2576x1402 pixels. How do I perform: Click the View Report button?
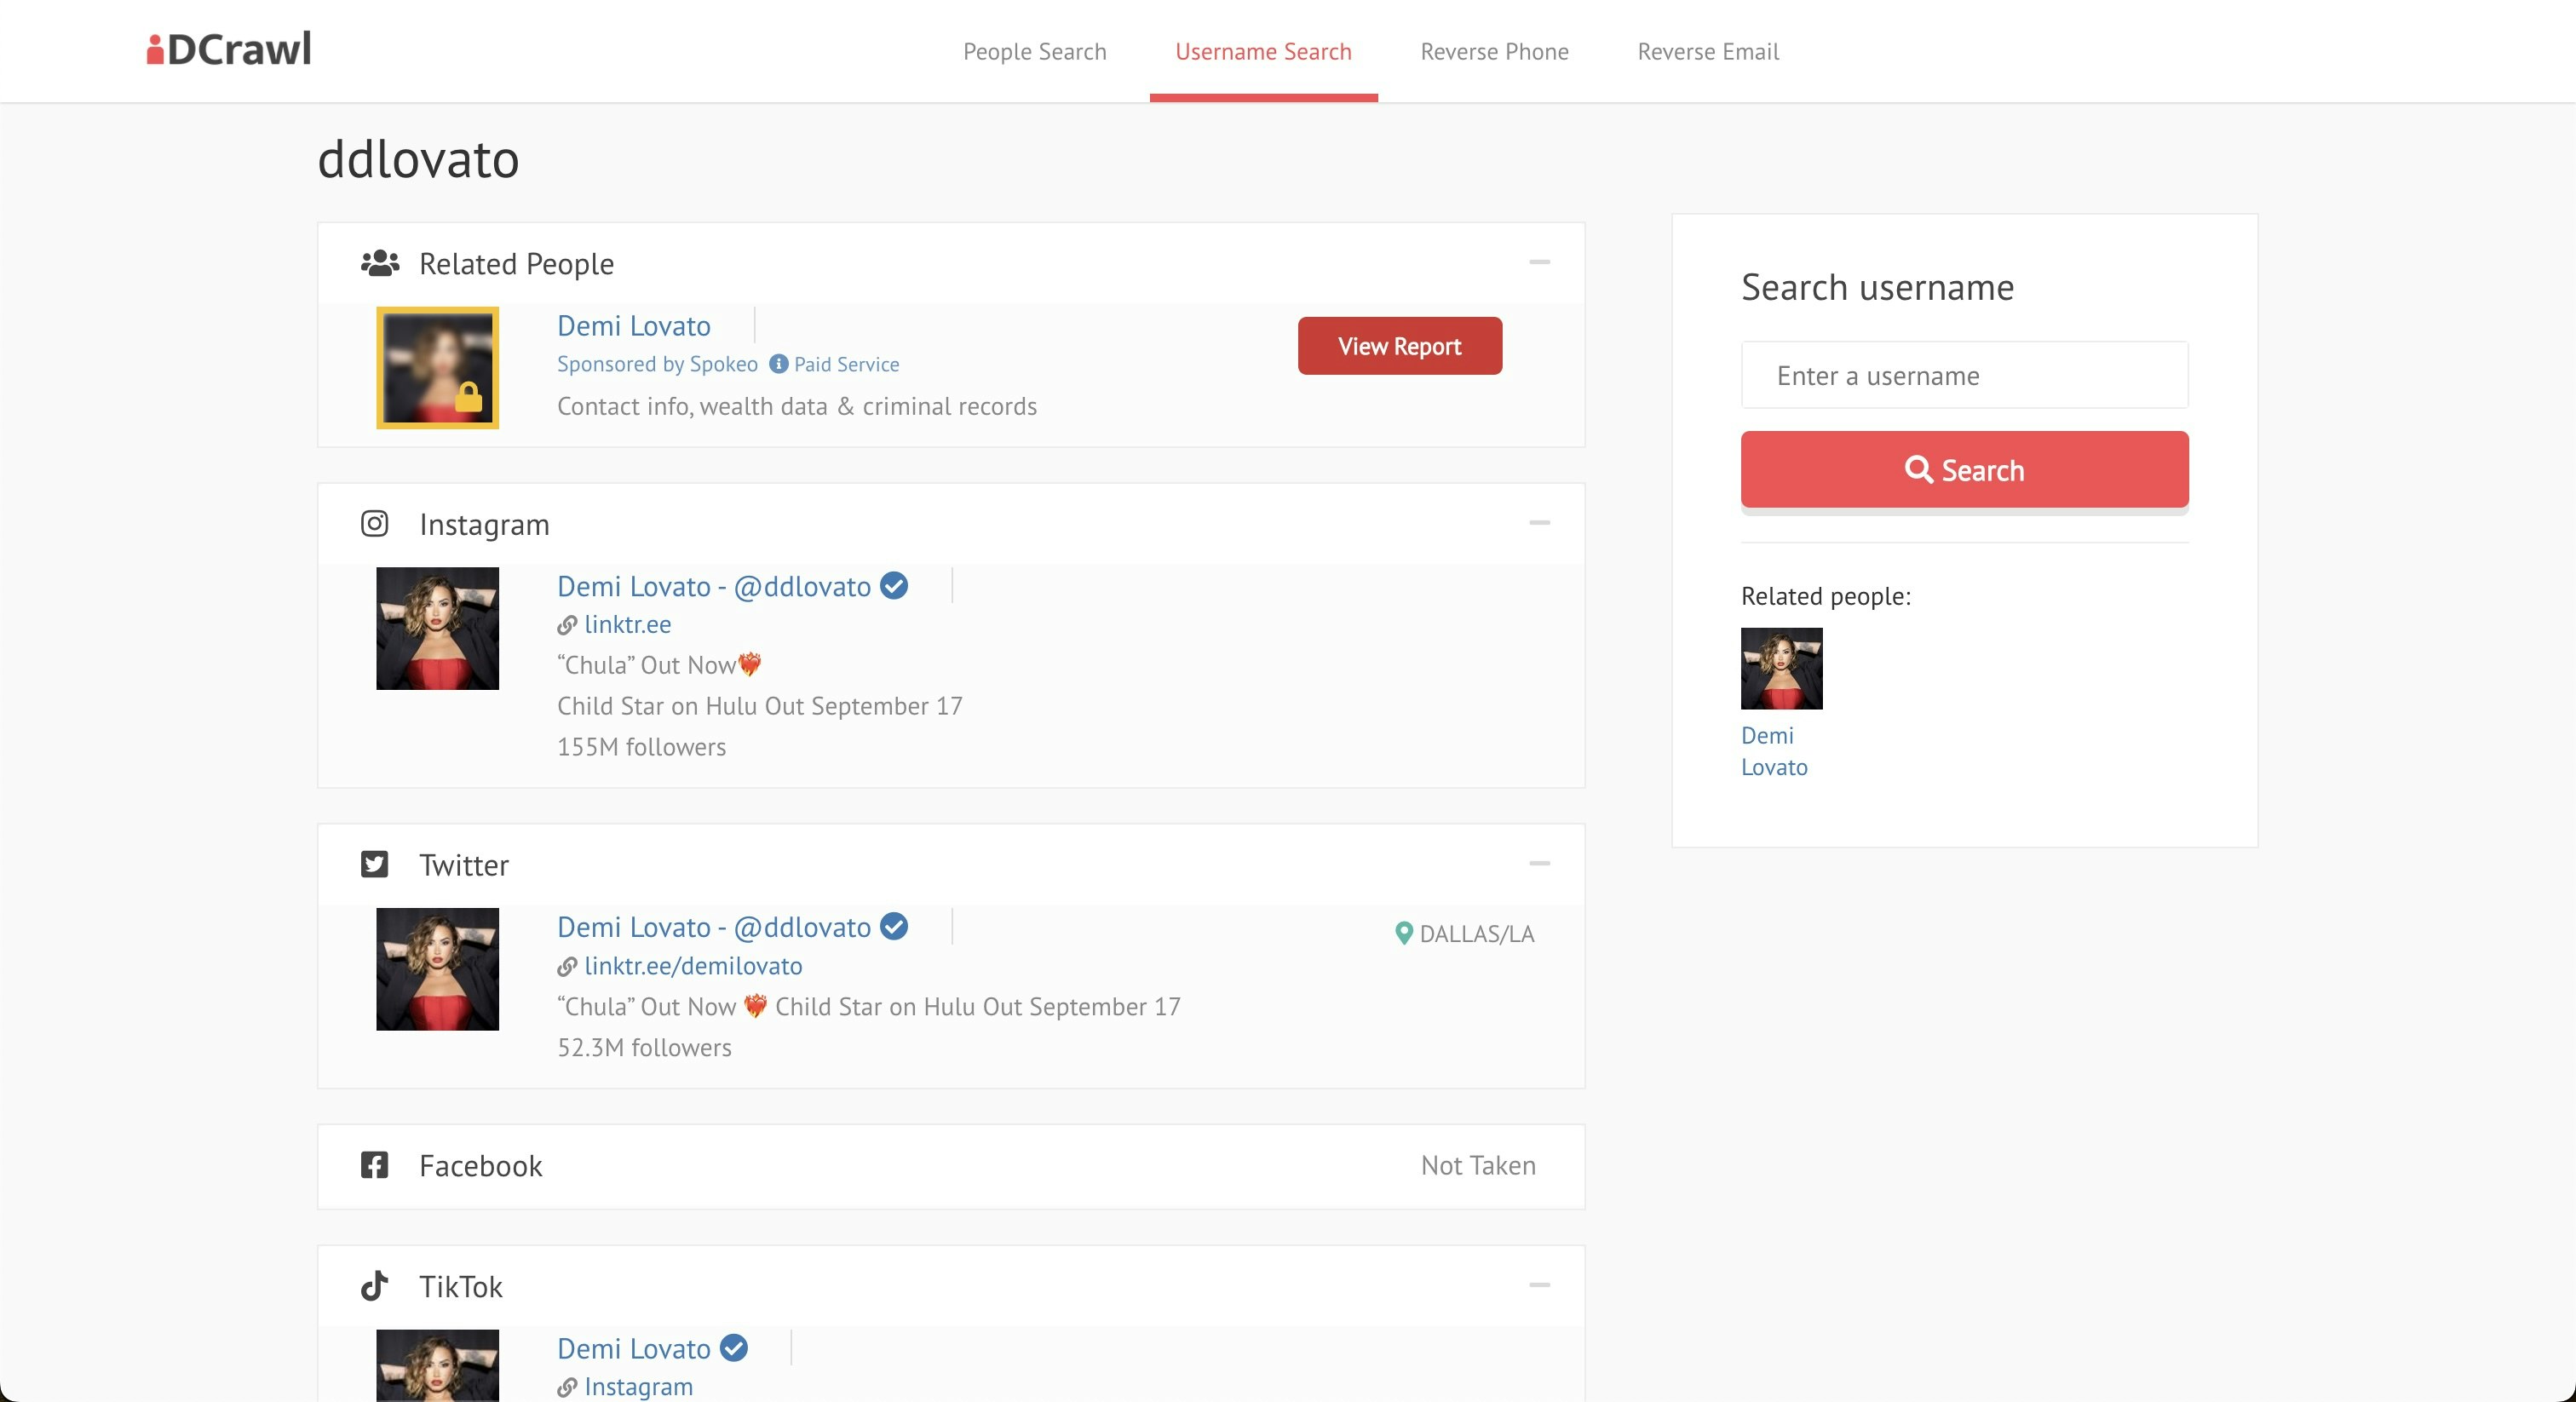1399,346
